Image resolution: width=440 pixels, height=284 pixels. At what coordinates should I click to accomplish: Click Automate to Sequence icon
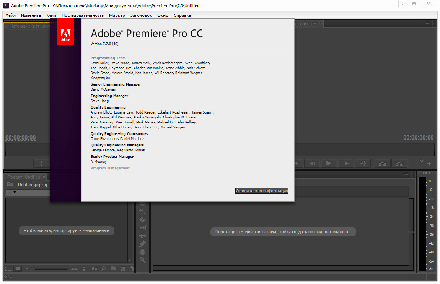(x=95, y=269)
